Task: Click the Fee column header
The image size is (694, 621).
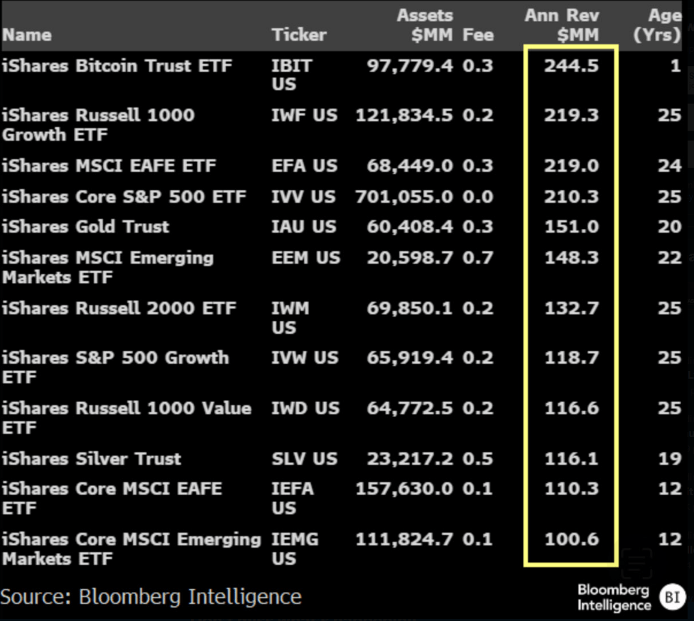Action: pos(478,34)
